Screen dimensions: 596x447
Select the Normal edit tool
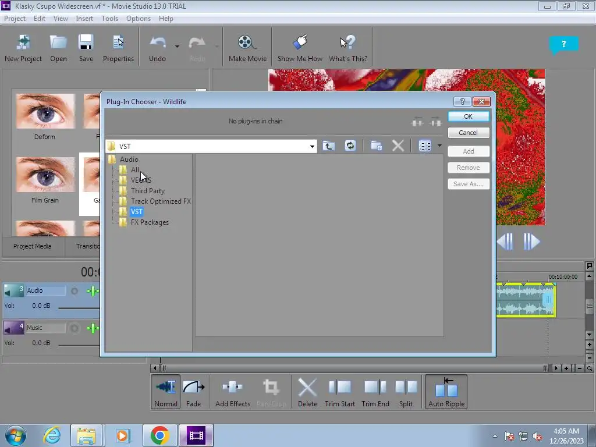point(166,392)
